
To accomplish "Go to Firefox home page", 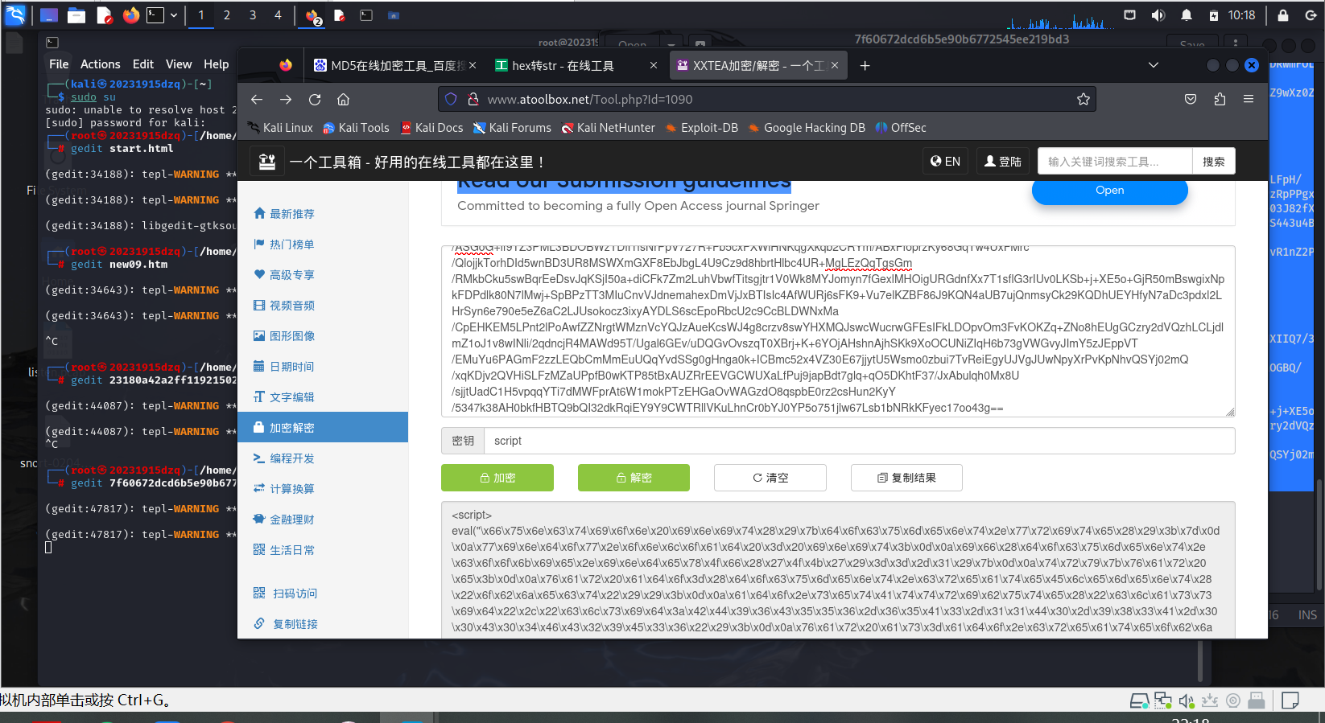I will pos(344,99).
